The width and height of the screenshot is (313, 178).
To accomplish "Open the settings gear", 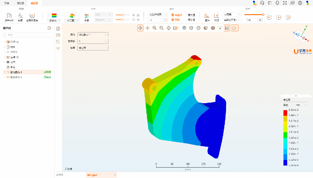I will [x=300, y=3].
